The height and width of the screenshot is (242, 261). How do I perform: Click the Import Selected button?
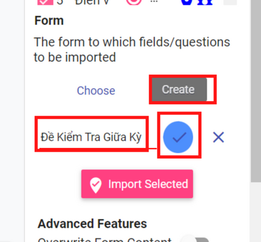pyautogui.click(x=137, y=184)
